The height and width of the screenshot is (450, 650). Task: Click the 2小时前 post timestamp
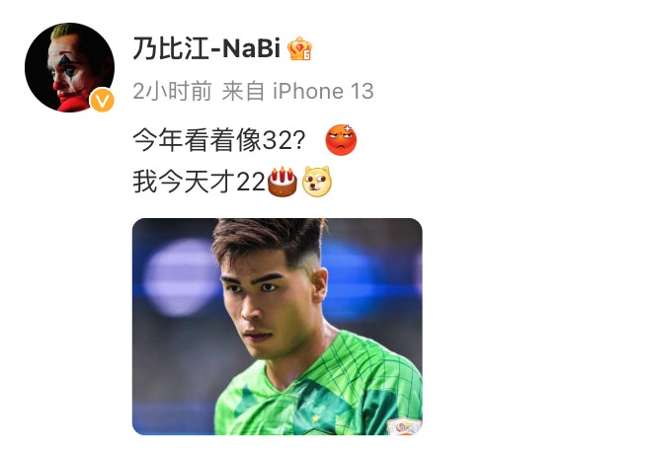pos(173,91)
